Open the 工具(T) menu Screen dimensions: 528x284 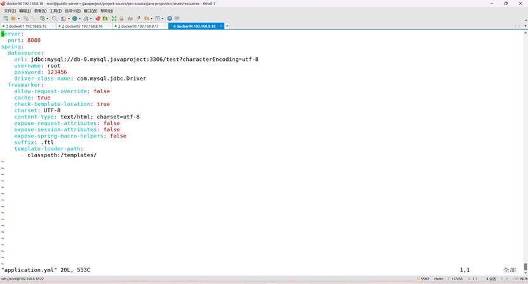point(55,11)
